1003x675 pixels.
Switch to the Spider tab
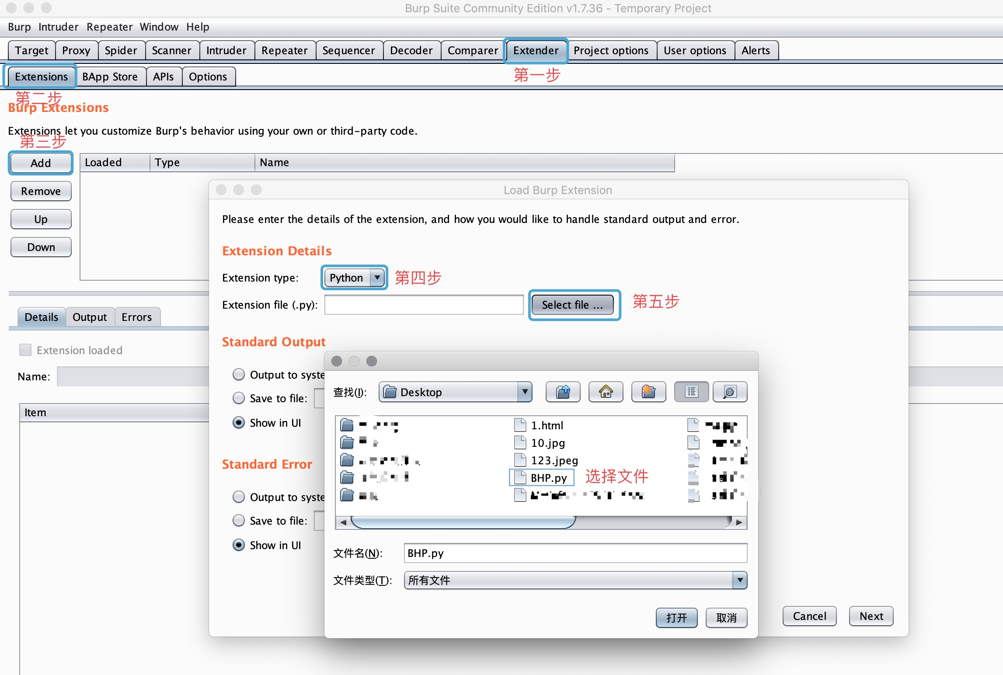point(121,50)
